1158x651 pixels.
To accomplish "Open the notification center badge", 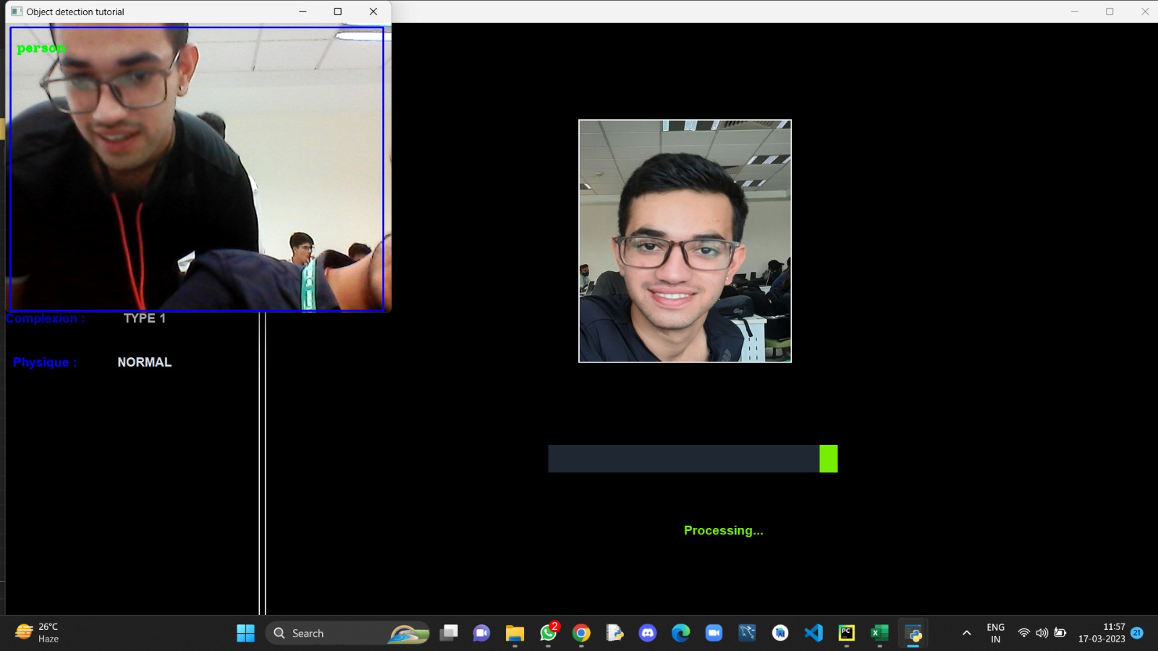I will click(x=1137, y=633).
